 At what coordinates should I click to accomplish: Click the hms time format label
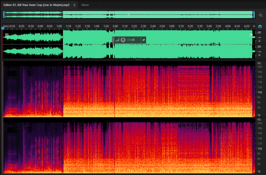(6, 26)
